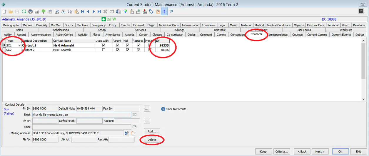This screenshot has width=369, height=156.
Task: Click the Guy (Father) link text
Action: (9, 111)
